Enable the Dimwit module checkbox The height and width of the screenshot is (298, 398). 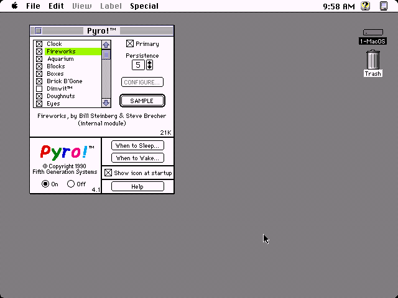click(x=39, y=89)
